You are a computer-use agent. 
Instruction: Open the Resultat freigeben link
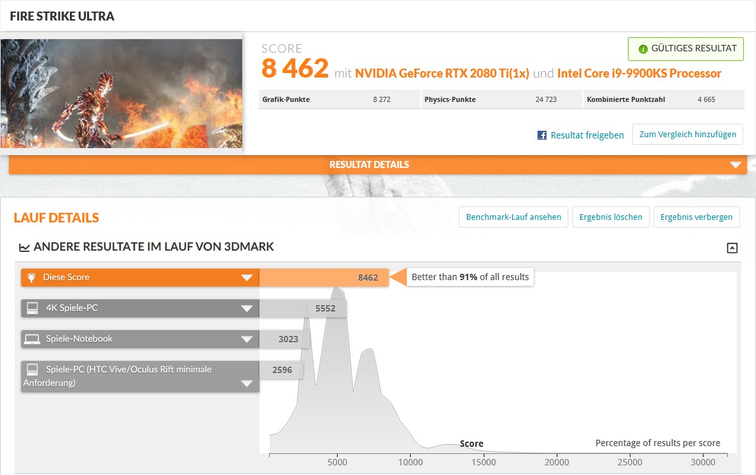[587, 135]
